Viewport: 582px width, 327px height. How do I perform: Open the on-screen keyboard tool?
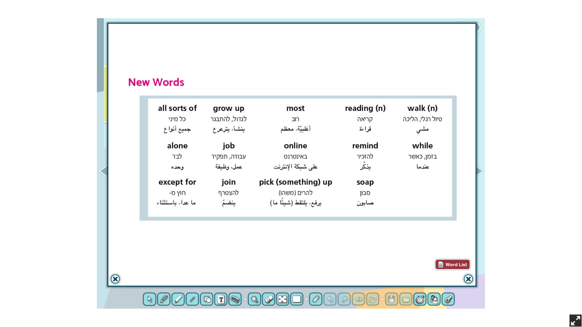pyautogui.click(x=235, y=299)
